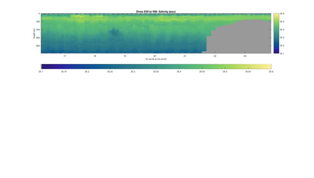The width and height of the screenshot is (314, 178).
Task: Click the yellow right end of horizontal colorbar
Action: click(x=268, y=66)
